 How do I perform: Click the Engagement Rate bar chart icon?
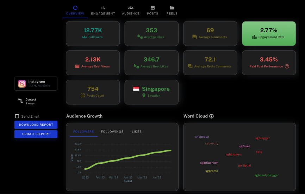(x=254, y=37)
